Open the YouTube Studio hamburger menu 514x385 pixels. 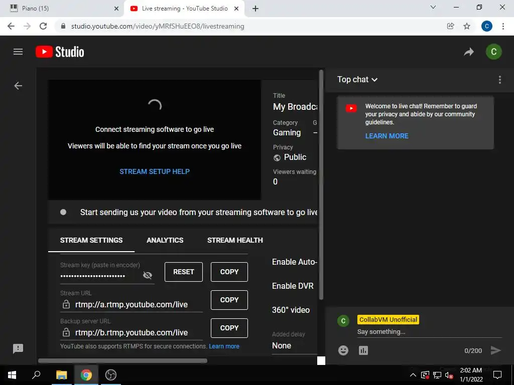click(18, 52)
